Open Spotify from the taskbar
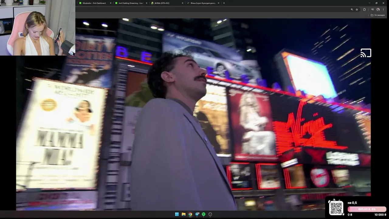Screen dimensions: 389x219 pyautogui.click(x=204, y=214)
